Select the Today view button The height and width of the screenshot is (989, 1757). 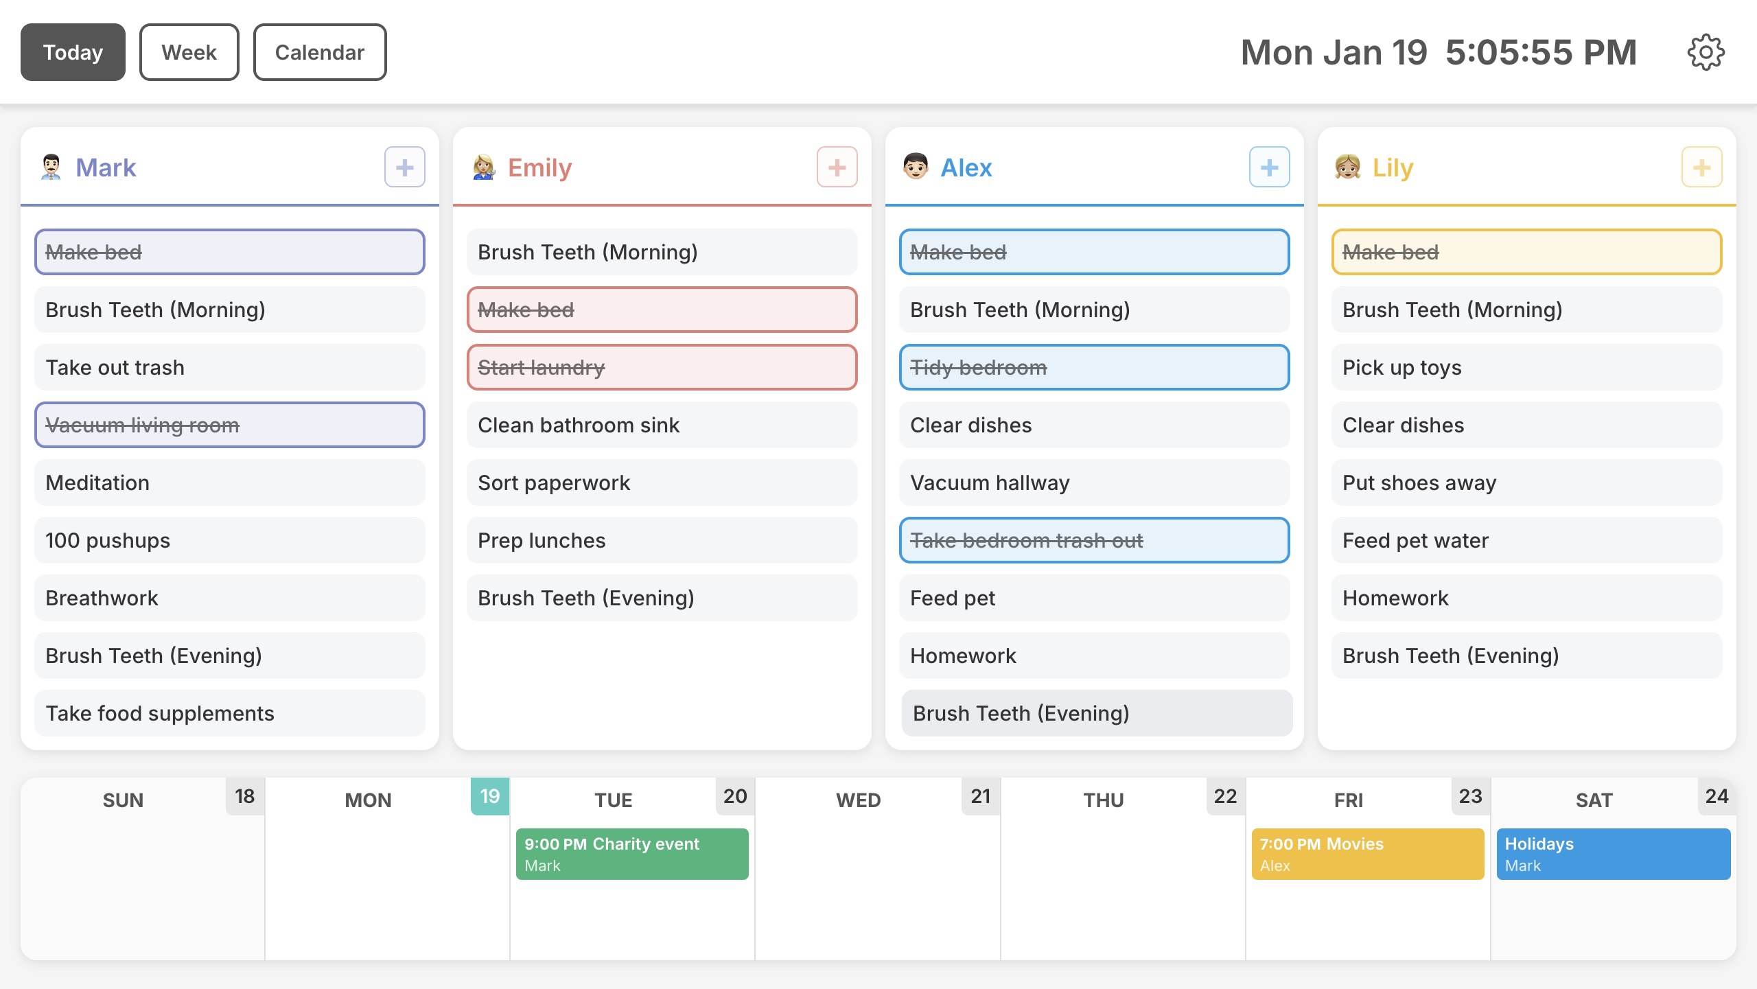click(73, 53)
